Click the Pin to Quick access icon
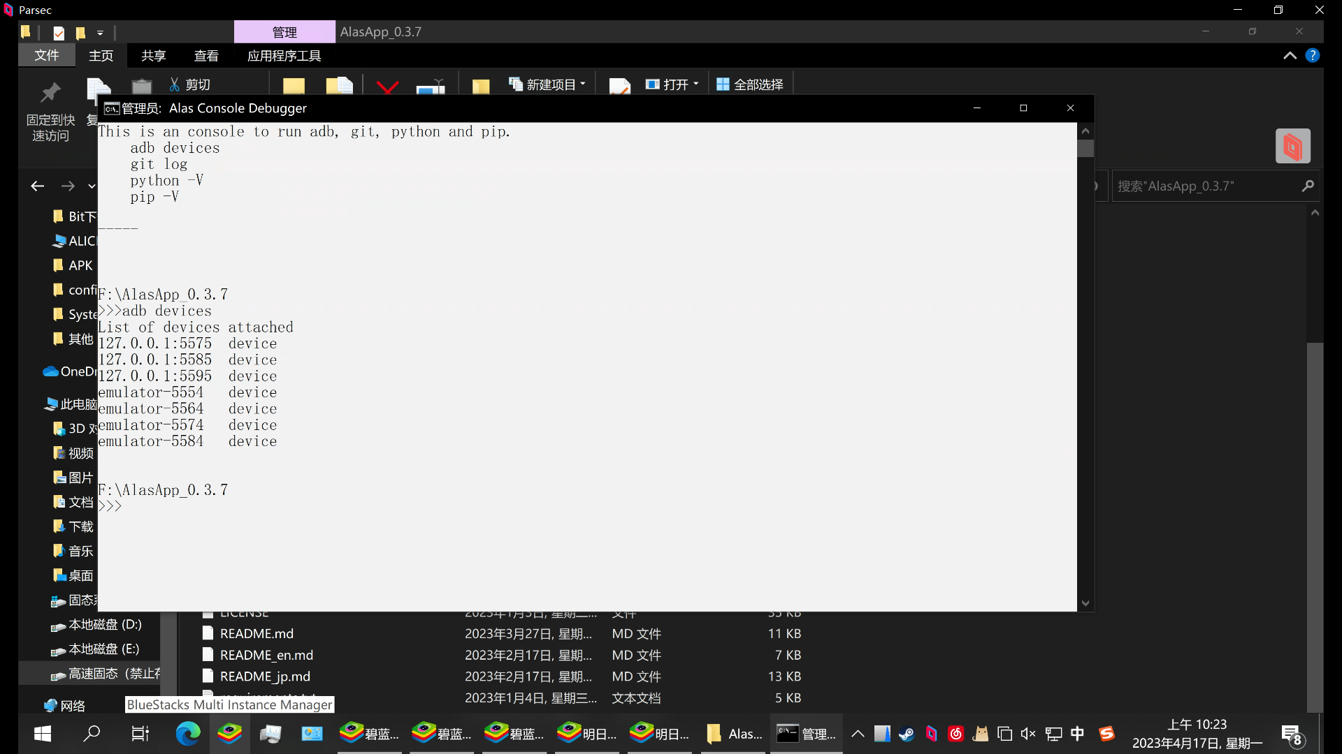Viewport: 1342px width, 754px height. 50,94
